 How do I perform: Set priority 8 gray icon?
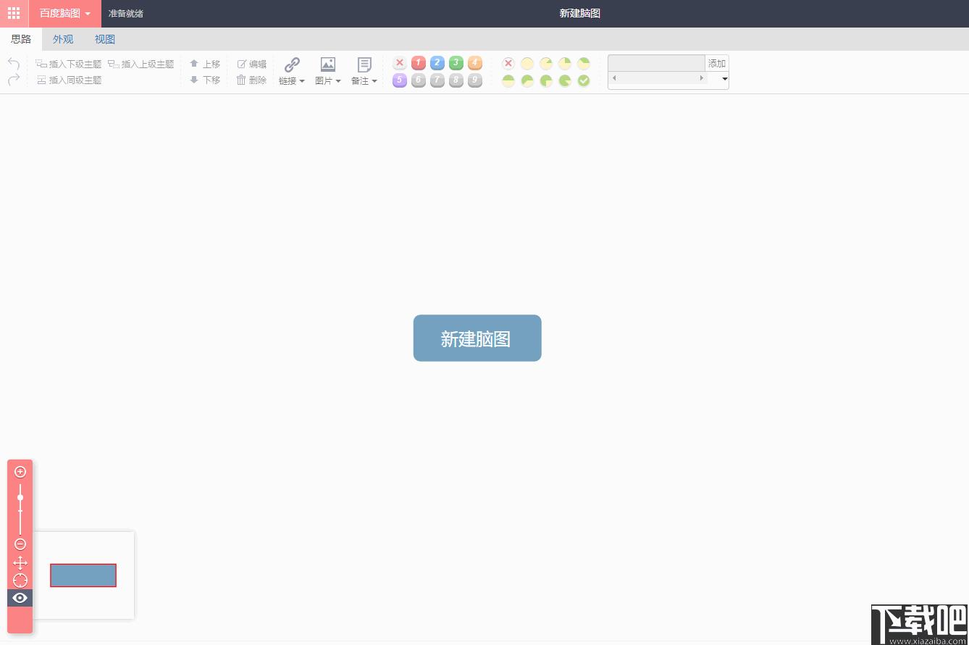456,80
